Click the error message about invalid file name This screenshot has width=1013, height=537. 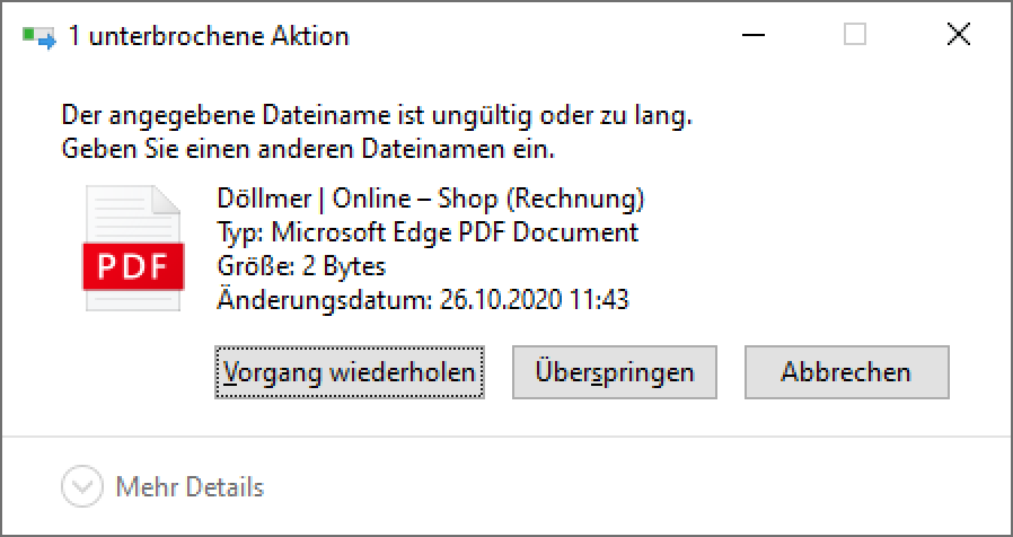[x=376, y=117]
